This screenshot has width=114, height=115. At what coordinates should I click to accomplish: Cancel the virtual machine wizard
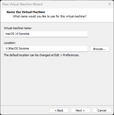click(102, 110)
